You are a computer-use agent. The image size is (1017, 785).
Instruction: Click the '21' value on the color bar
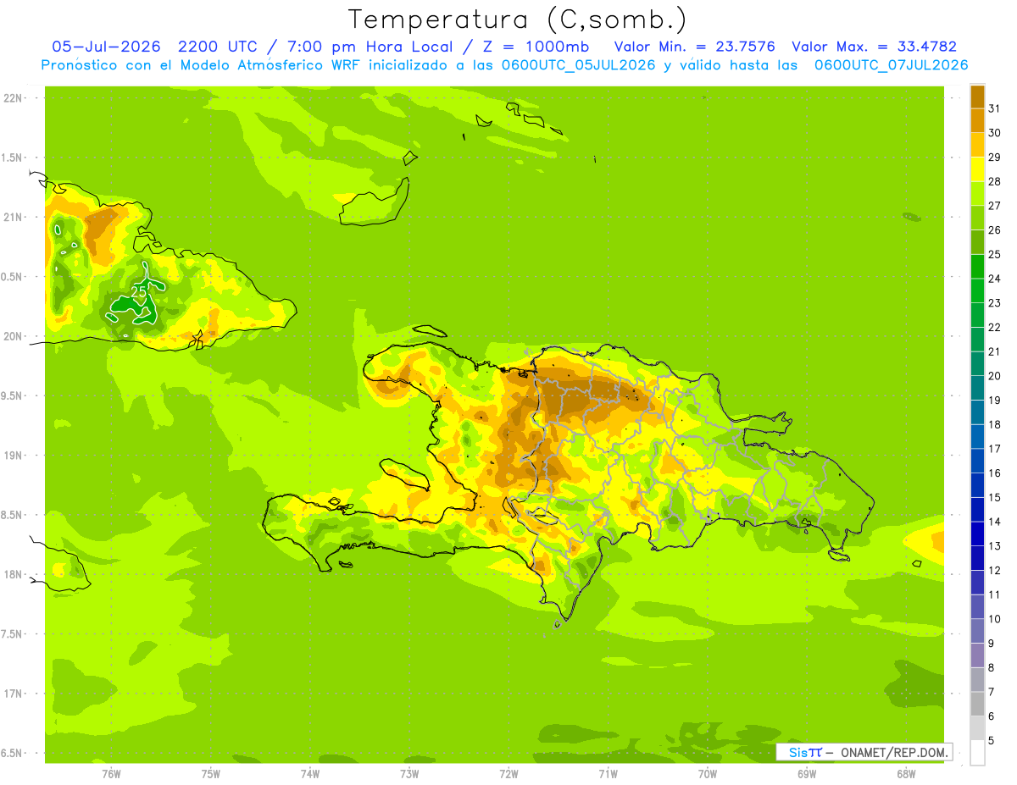point(994,351)
